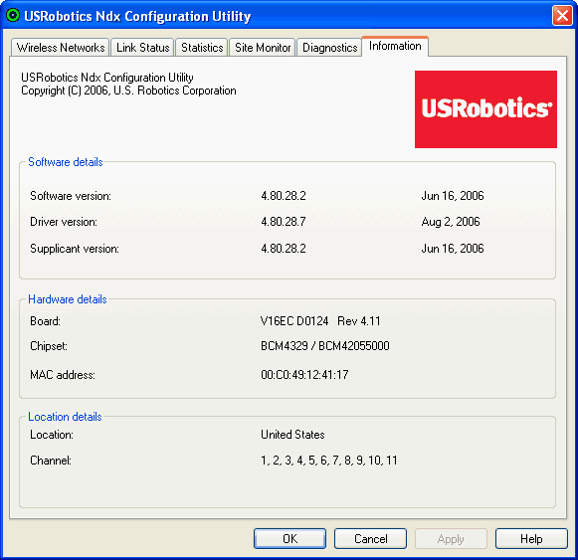Close the configuration utility window
The height and width of the screenshot is (560, 578).
(562, 16)
